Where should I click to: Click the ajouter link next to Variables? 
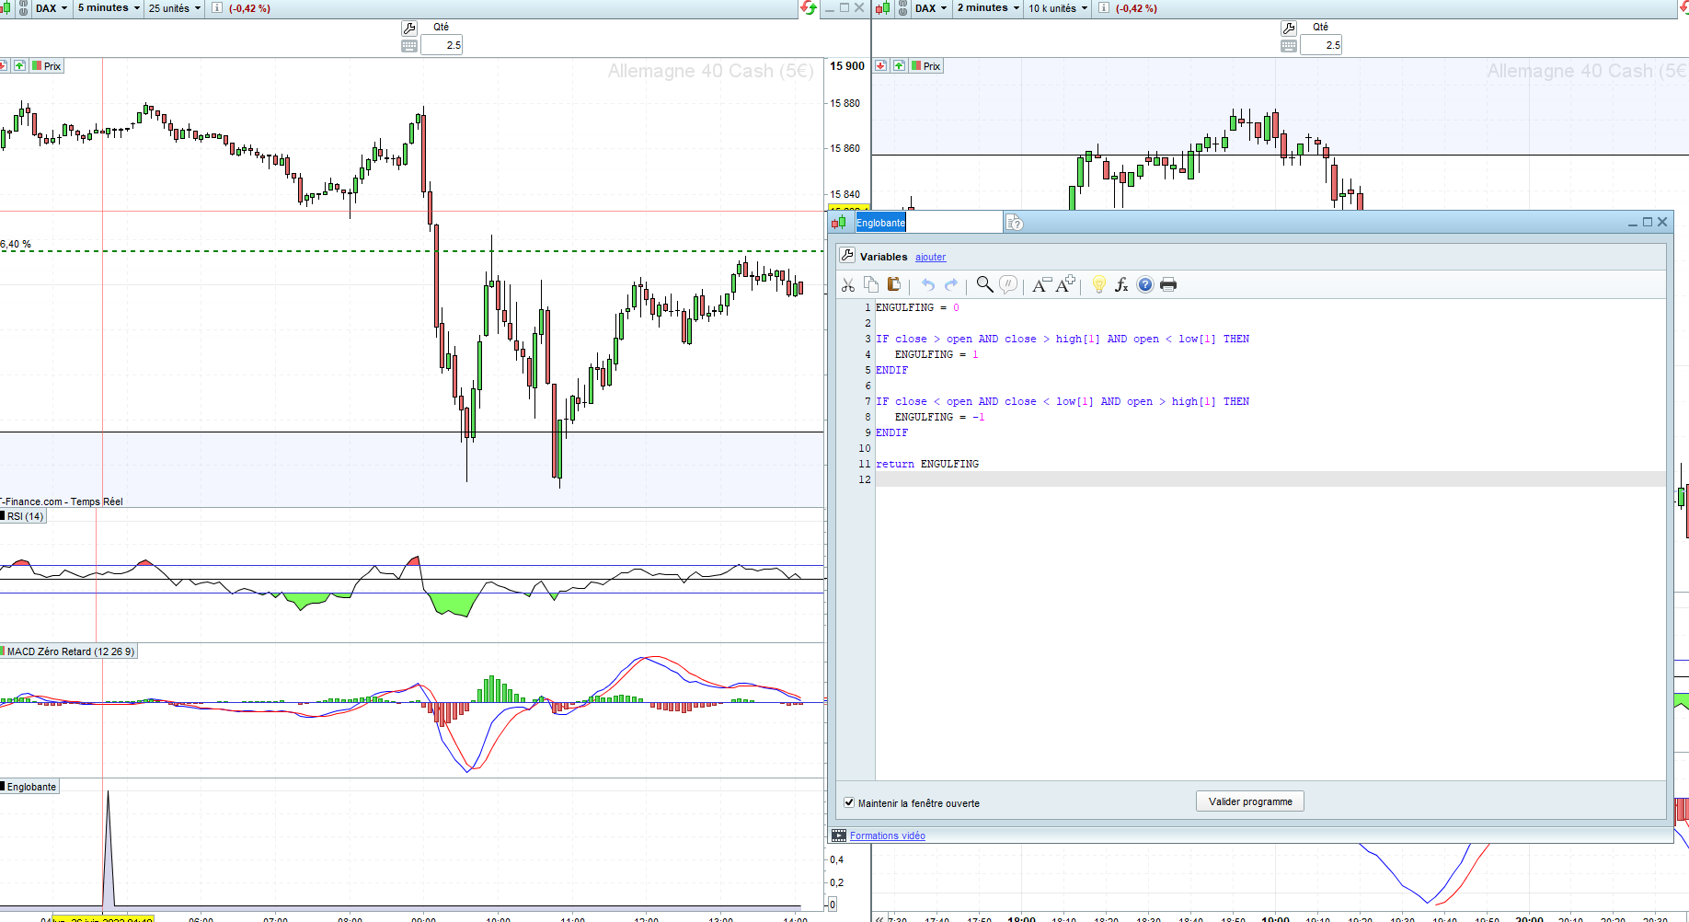coord(930,257)
